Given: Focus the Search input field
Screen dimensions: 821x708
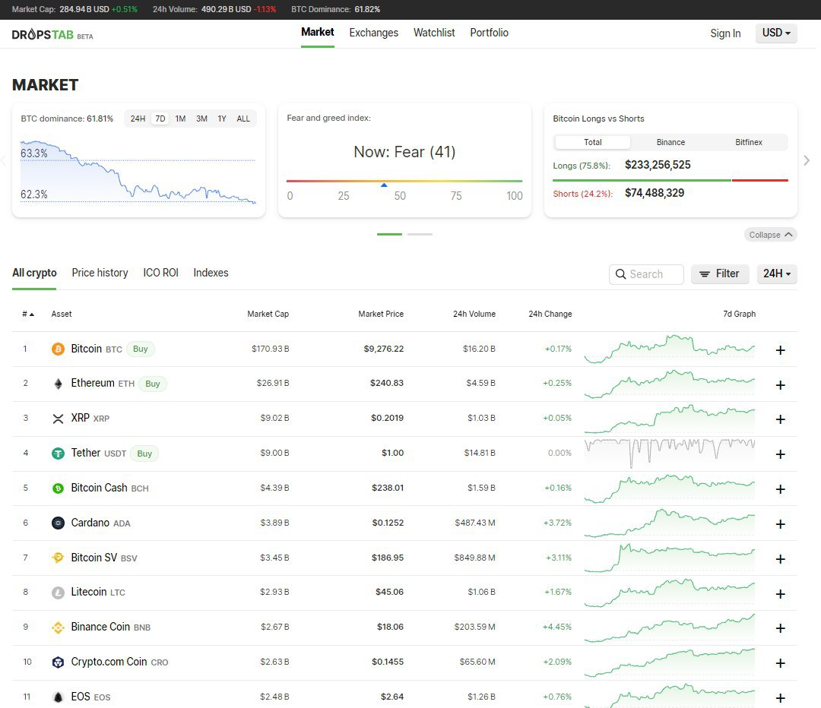Looking at the screenshot, I should (646, 274).
